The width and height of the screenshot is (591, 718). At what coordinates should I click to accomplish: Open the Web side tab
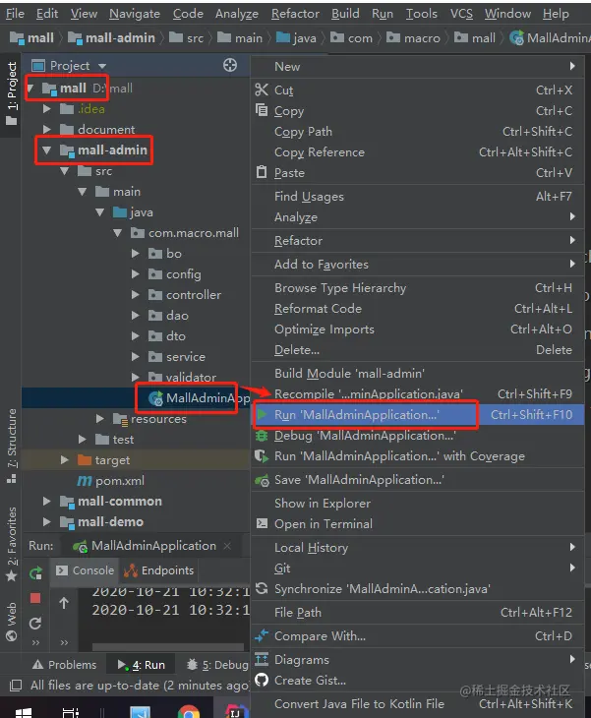pyautogui.click(x=12, y=622)
